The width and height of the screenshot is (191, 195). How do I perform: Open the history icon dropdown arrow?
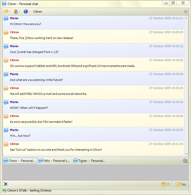[x=20, y=12]
